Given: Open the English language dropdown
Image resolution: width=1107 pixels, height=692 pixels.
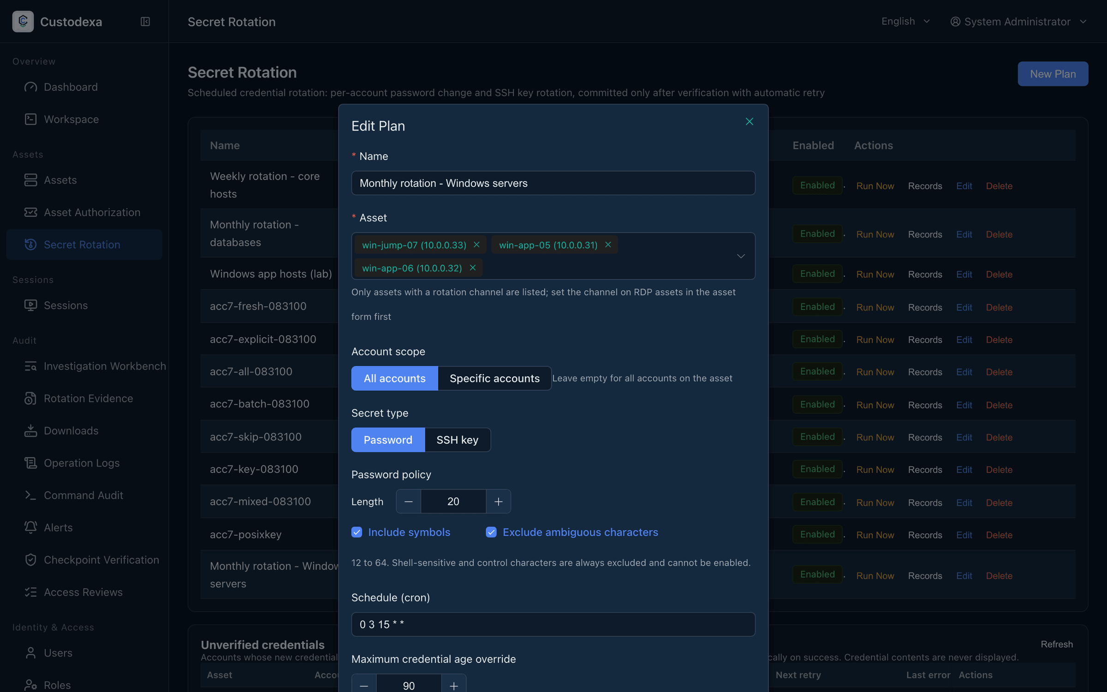Looking at the screenshot, I should (x=905, y=21).
